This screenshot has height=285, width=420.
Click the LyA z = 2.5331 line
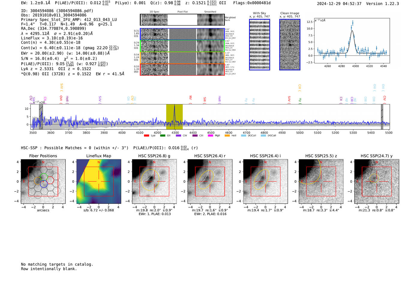56,69
